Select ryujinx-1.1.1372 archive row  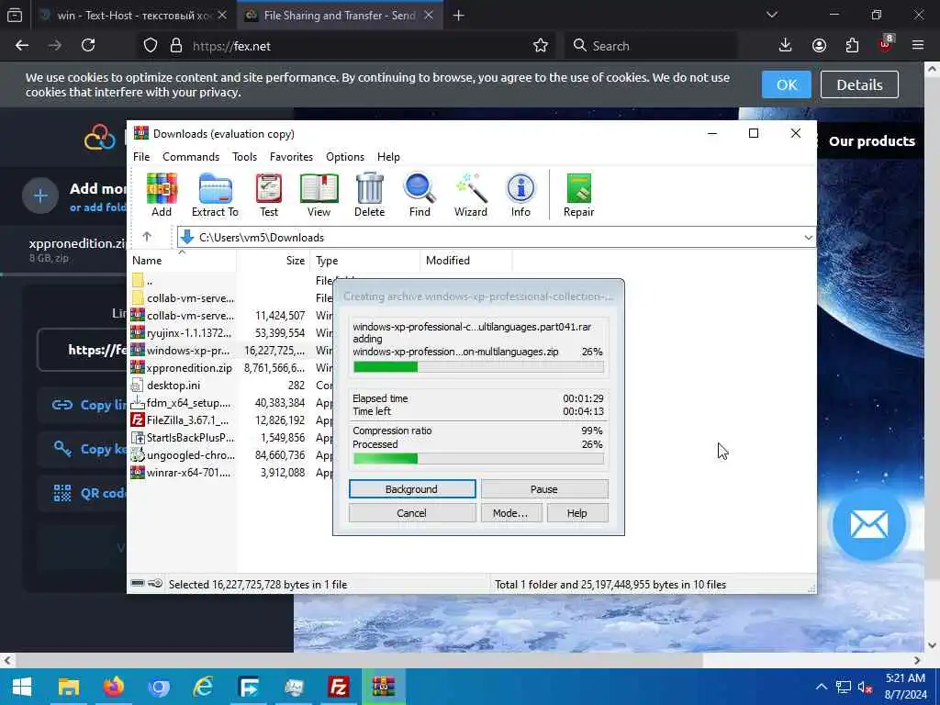(230, 332)
